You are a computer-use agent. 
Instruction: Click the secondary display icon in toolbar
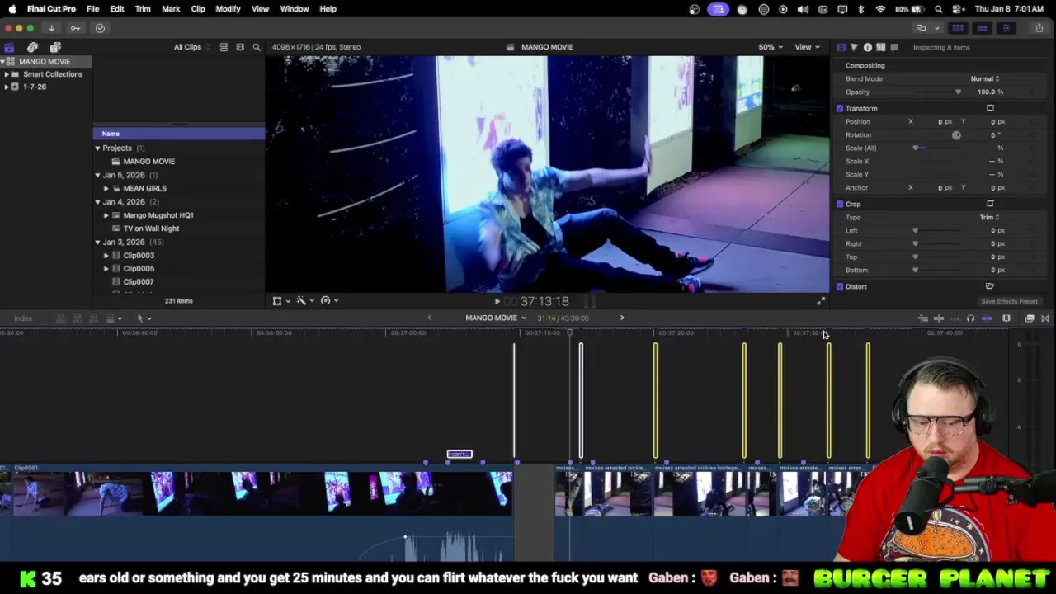(x=921, y=28)
